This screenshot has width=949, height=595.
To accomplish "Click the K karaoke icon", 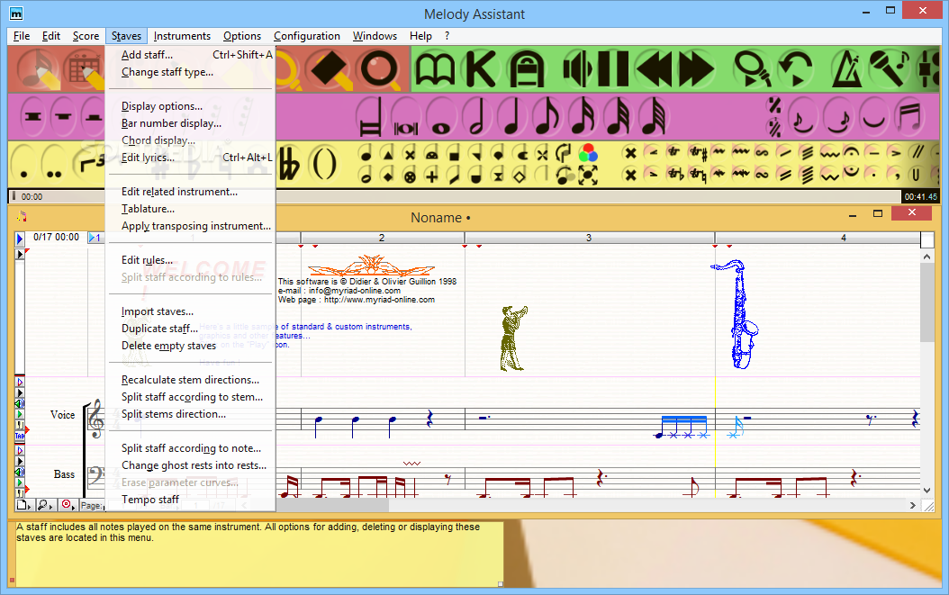I will pyautogui.click(x=481, y=69).
